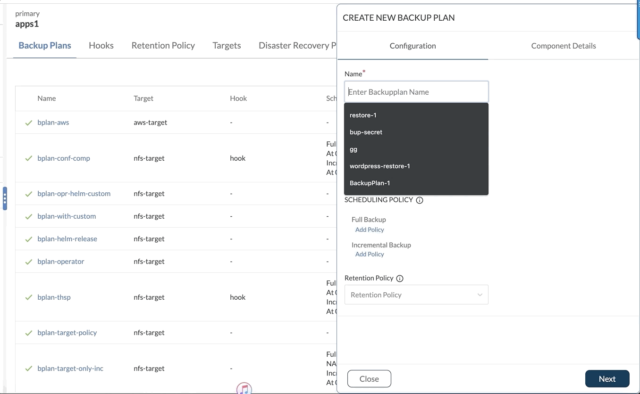
Task: Click hook cell in bplan-thsp row
Action: click(238, 297)
